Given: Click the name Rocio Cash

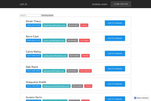Looking at the screenshot, I should pyautogui.click(x=32, y=36).
